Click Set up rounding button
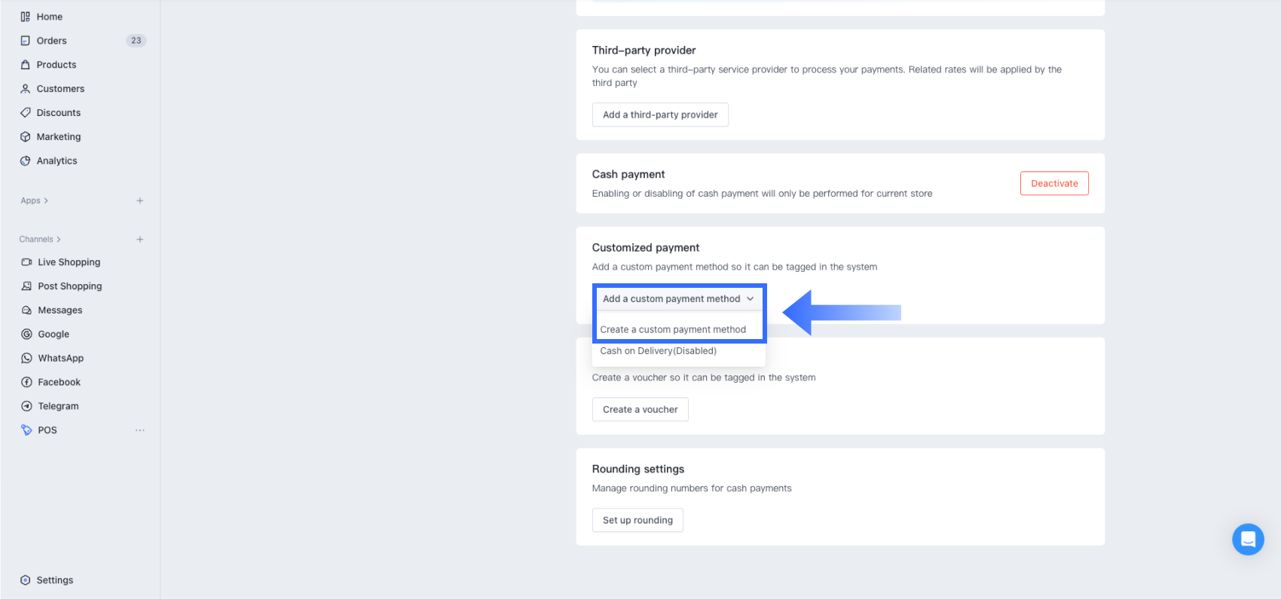Screen dimensions: 1281x599 [637, 521]
